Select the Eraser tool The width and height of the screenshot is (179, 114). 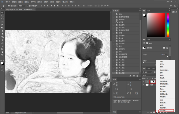(x=2, y=34)
